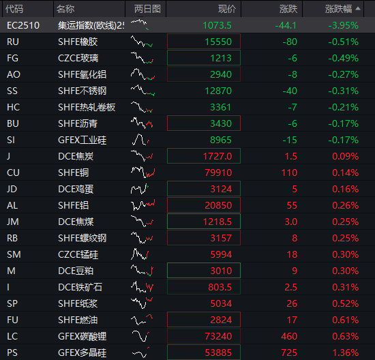375x360 pixels.
Task: Click the 1218.5 price cell
Action: pyautogui.click(x=204, y=222)
